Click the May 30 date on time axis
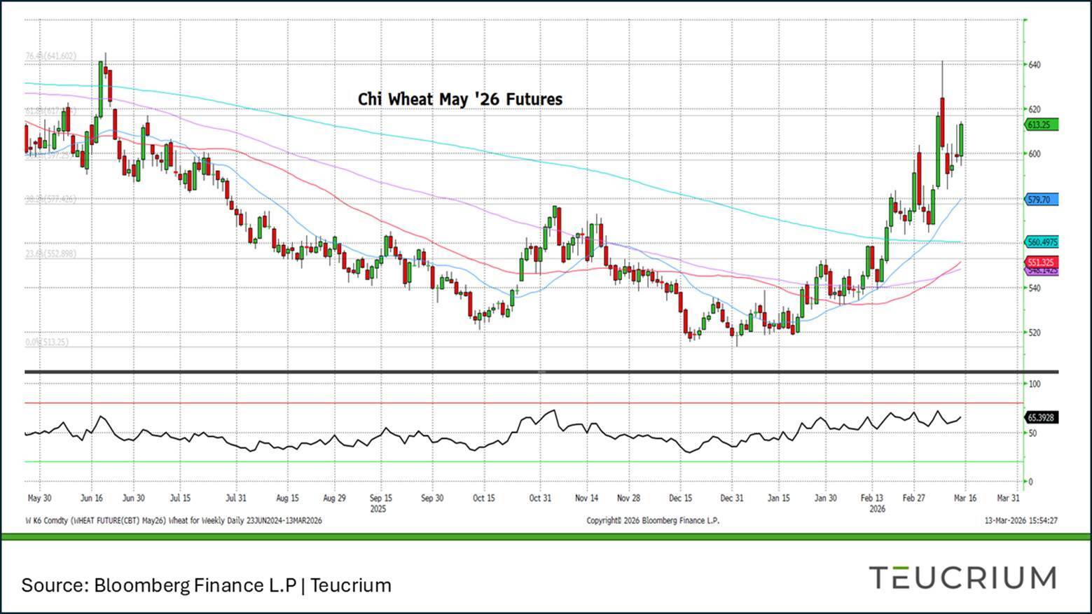 pos(39,498)
